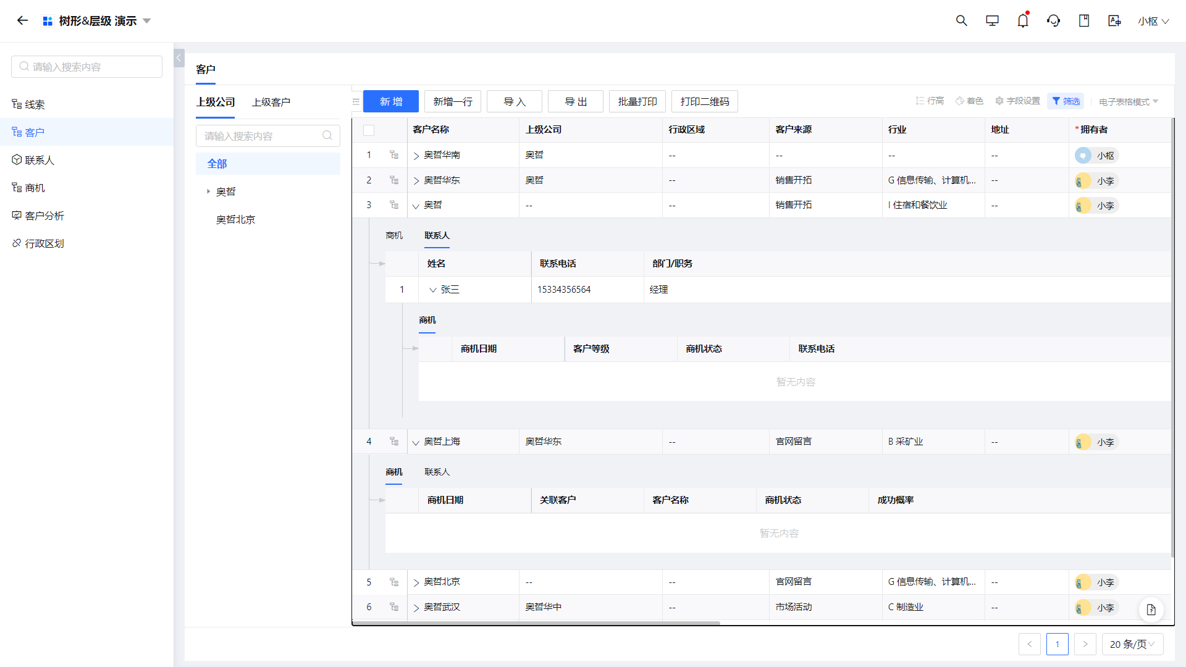Open the 筛选 filter
The image size is (1186, 667).
[1066, 101]
